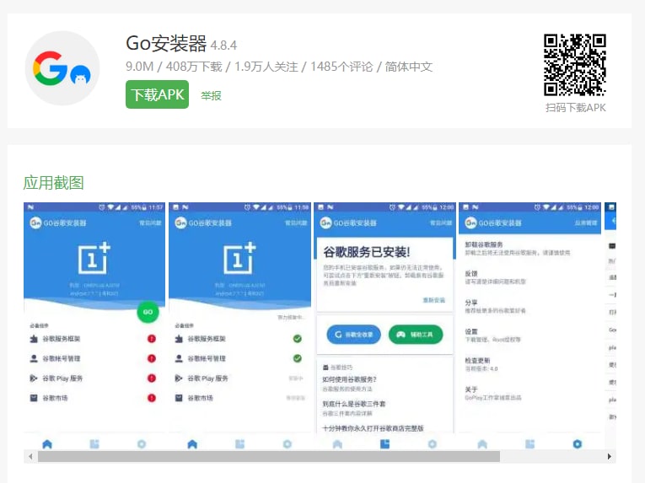The width and height of the screenshot is (645, 483).
Task: Click the QR code for APK download
Action: [x=575, y=65]
